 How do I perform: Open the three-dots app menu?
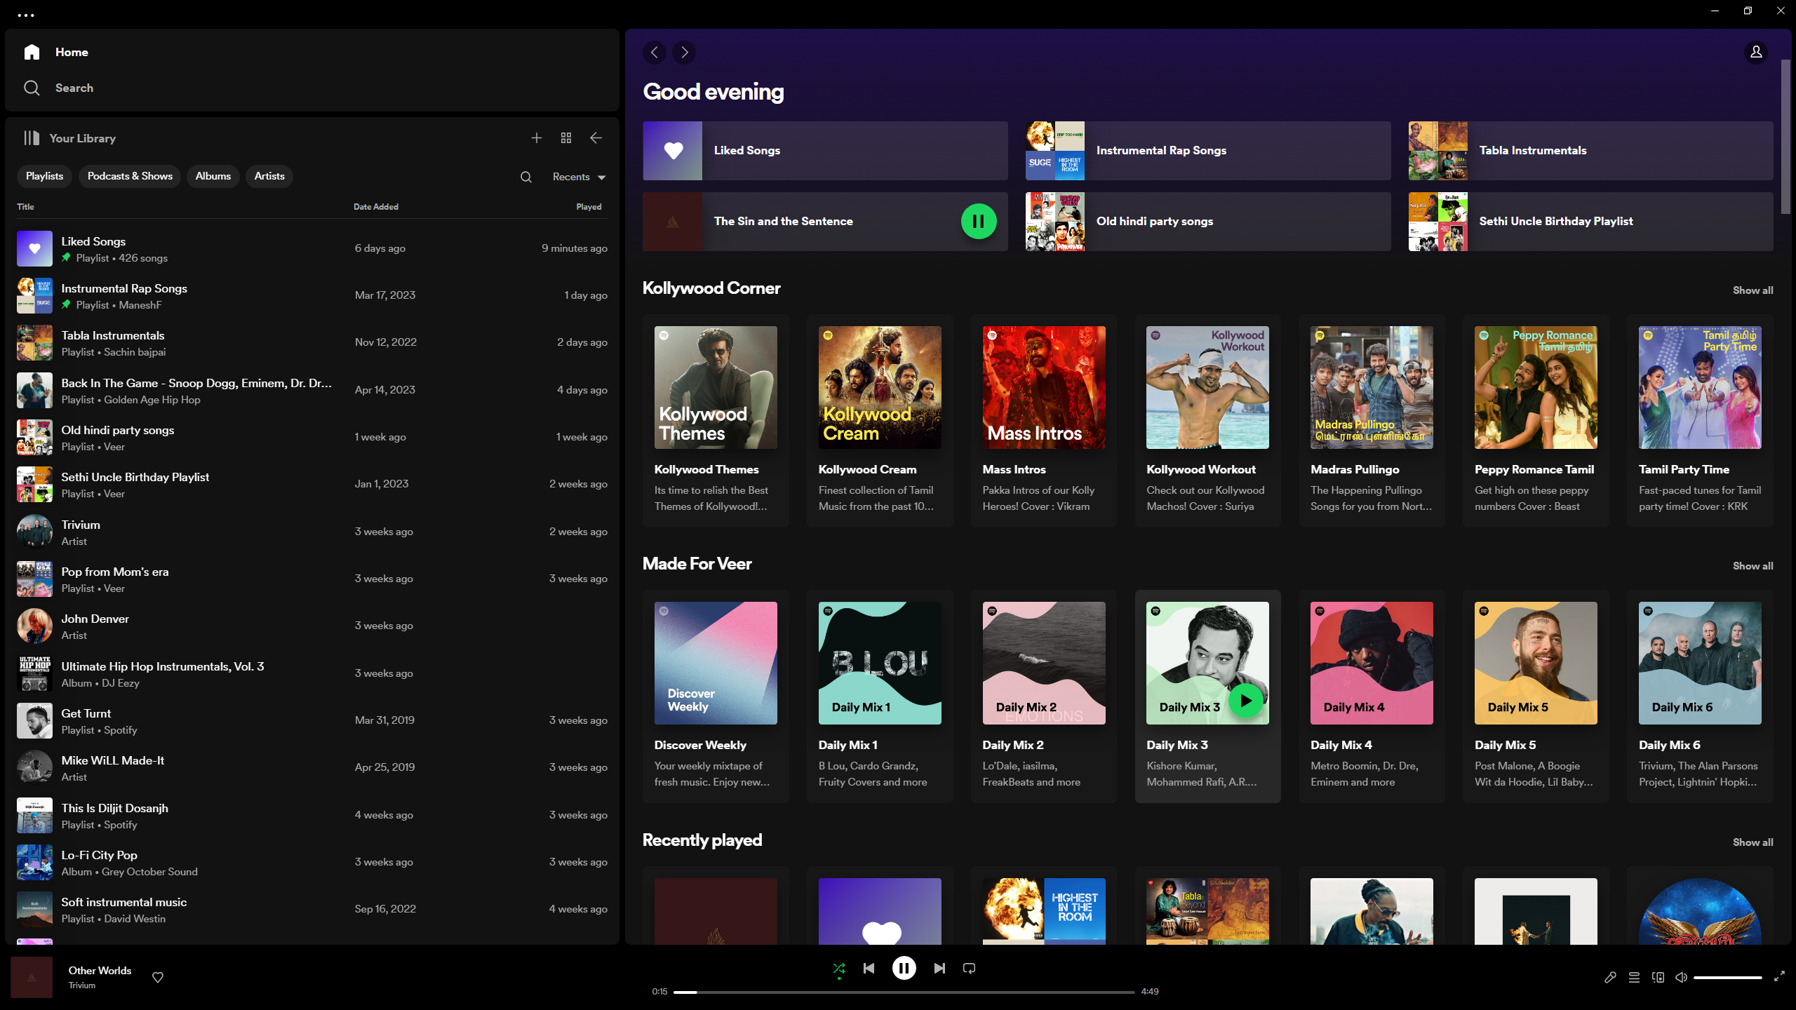pyautogui.click(x=26, y=15)
